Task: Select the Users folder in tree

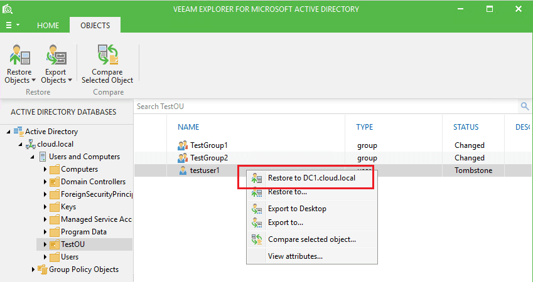Action: [70, 257]
